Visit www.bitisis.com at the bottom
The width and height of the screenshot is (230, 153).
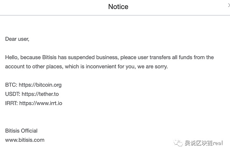point(25,140)
